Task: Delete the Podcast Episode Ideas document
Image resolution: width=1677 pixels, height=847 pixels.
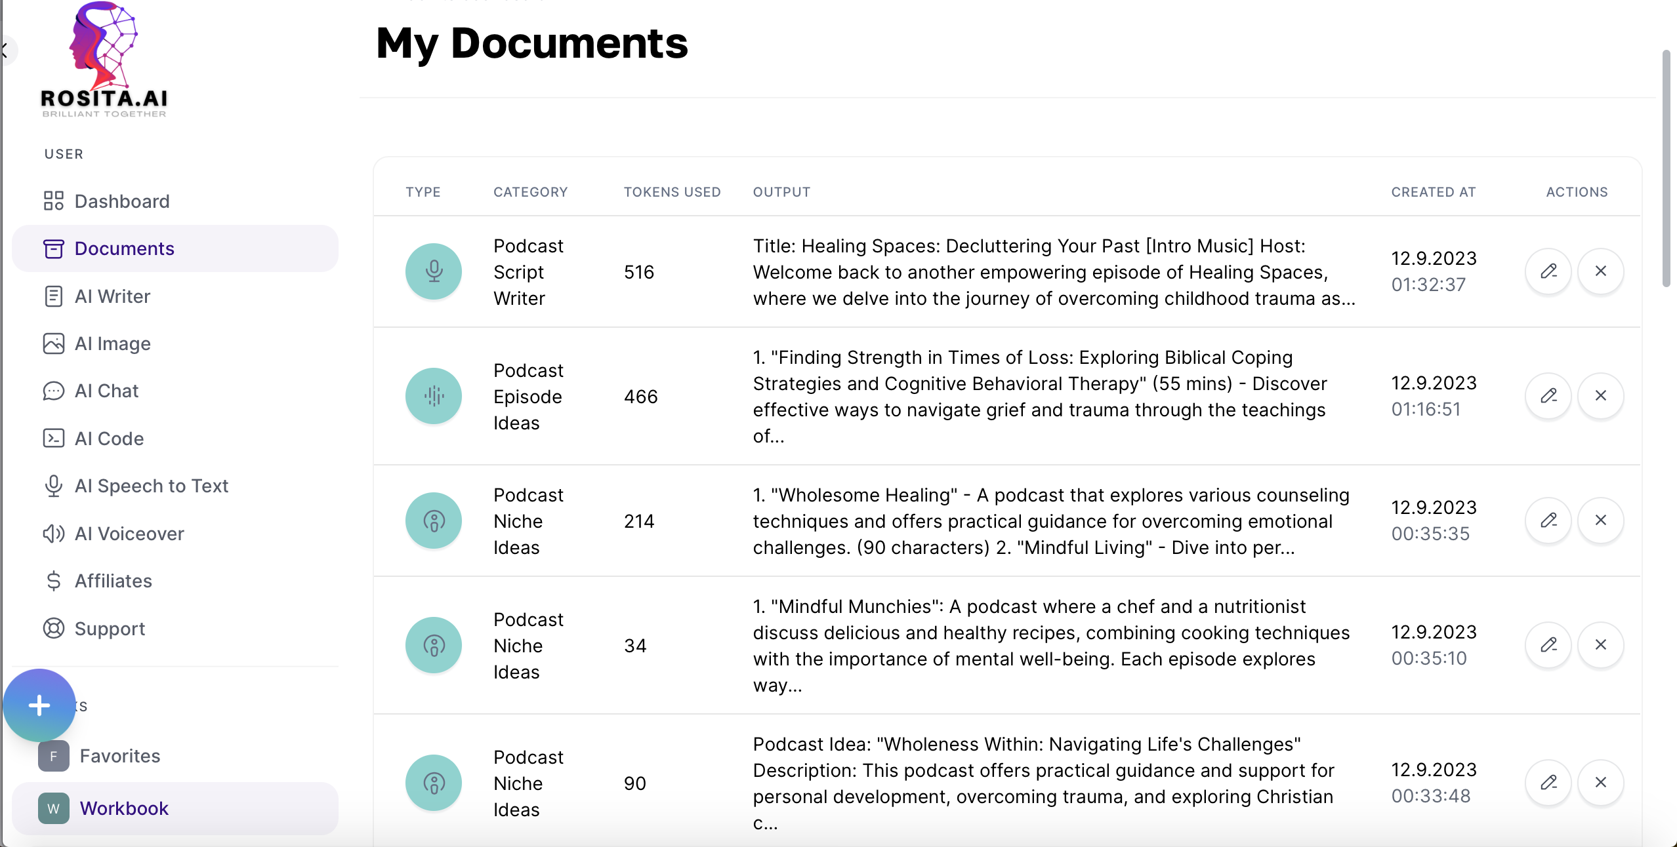Action: tap(1600, 396)
